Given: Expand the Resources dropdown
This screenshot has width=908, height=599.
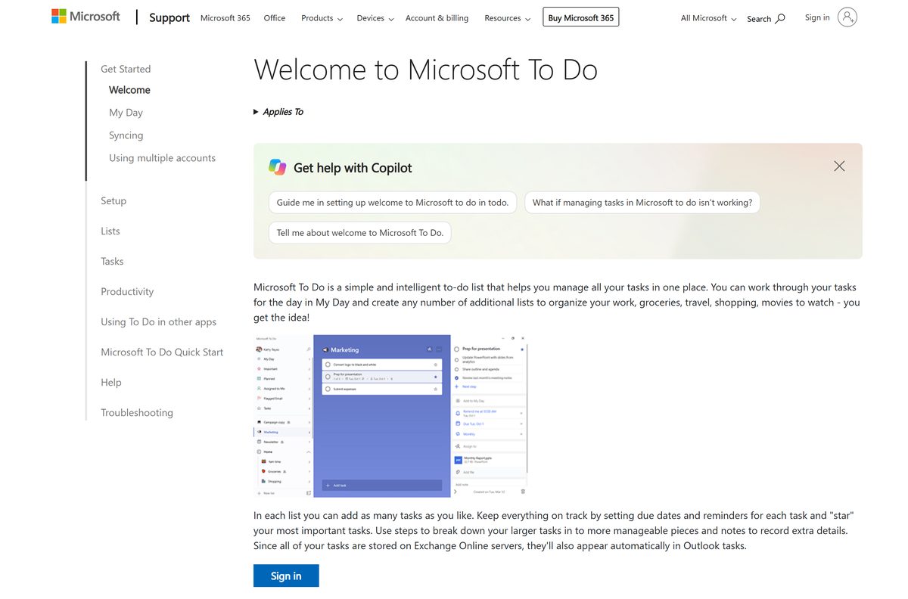Looking at the screenshot, I should tap(507, 18).
